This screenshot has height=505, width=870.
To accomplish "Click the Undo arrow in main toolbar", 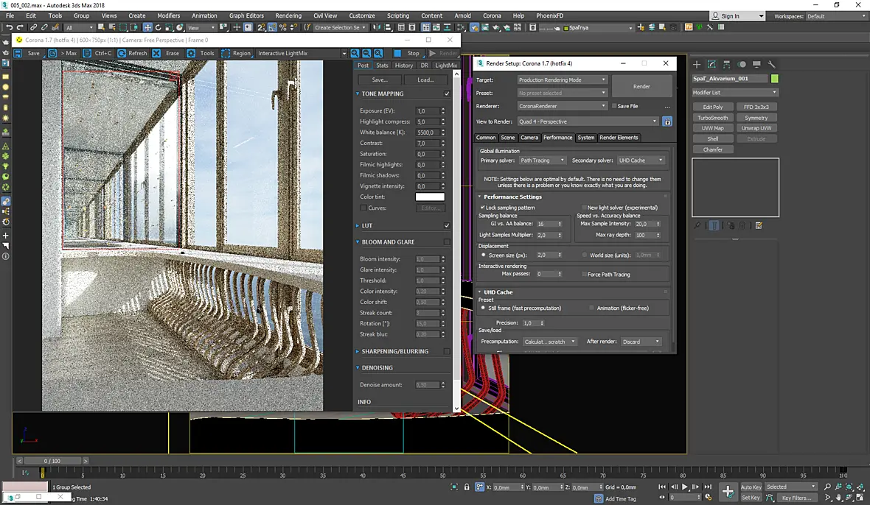I will click(x=9, y=27).
